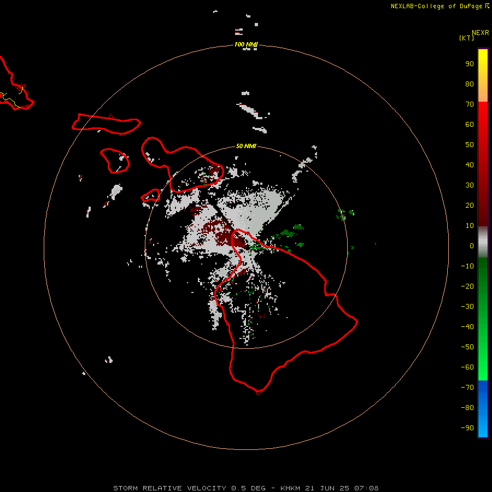Click the 50 NMI range ring label

click(246, 146)
